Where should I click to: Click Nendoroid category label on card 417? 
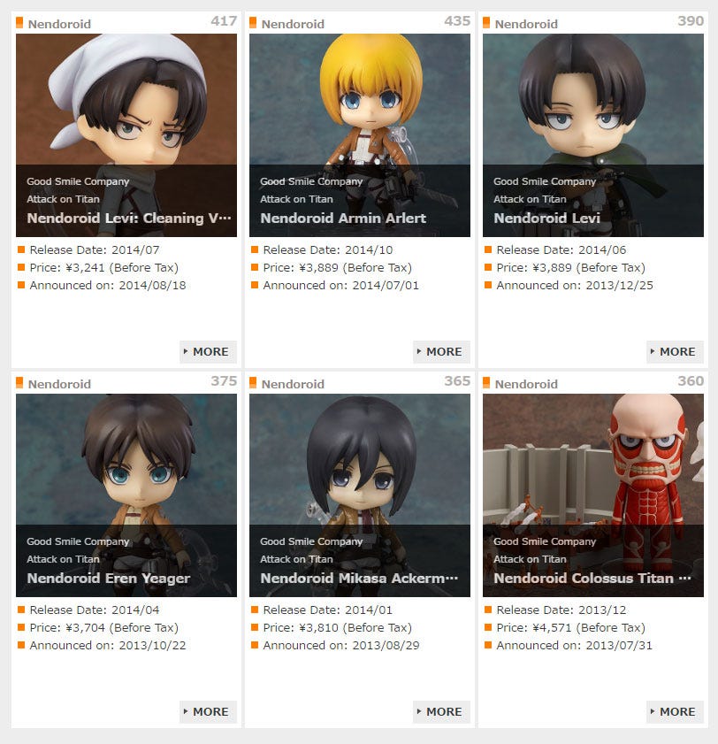pos(59,24)
